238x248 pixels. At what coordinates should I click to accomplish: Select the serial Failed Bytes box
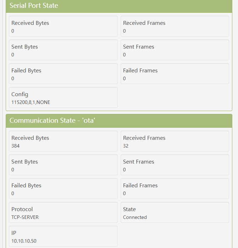pyautogui.click(x=63, y=74)
